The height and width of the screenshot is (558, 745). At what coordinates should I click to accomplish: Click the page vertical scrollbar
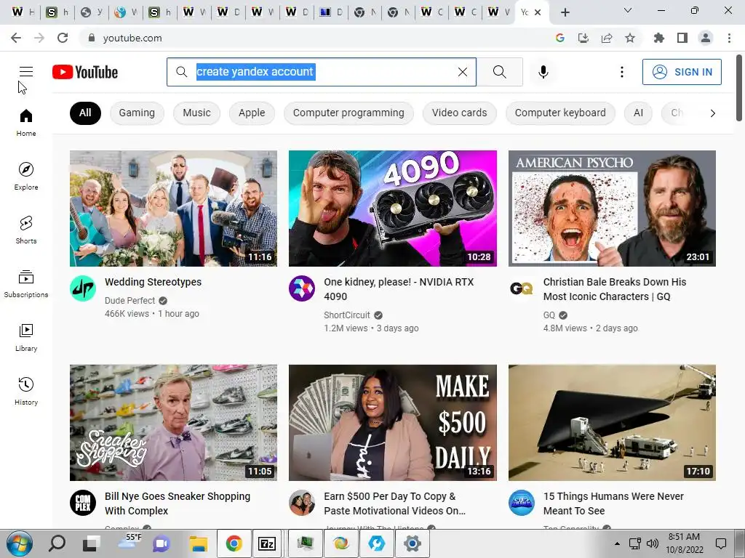pos(739,88)
